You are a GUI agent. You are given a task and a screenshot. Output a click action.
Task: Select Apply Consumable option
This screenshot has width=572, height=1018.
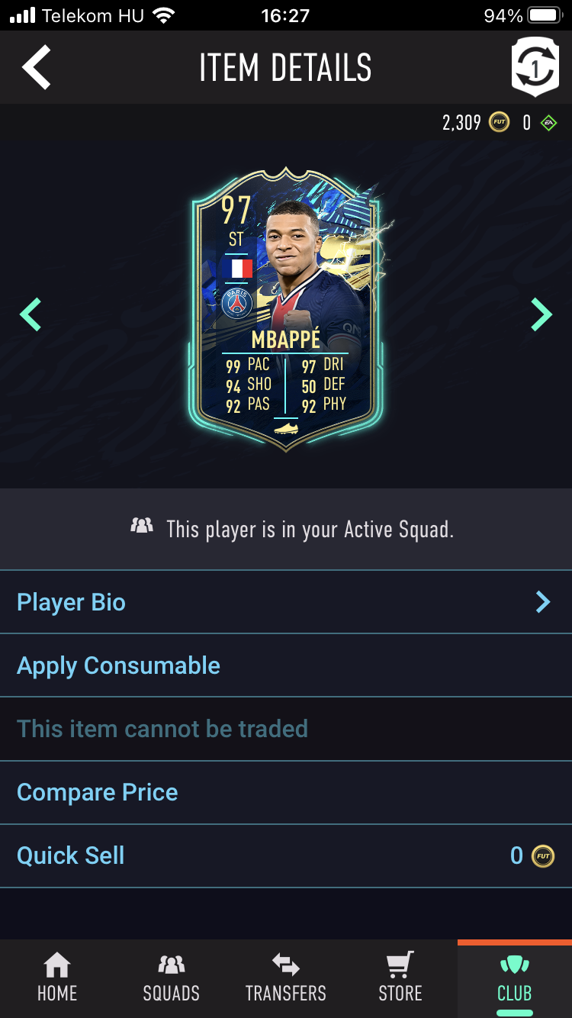(x=286, y=665)
